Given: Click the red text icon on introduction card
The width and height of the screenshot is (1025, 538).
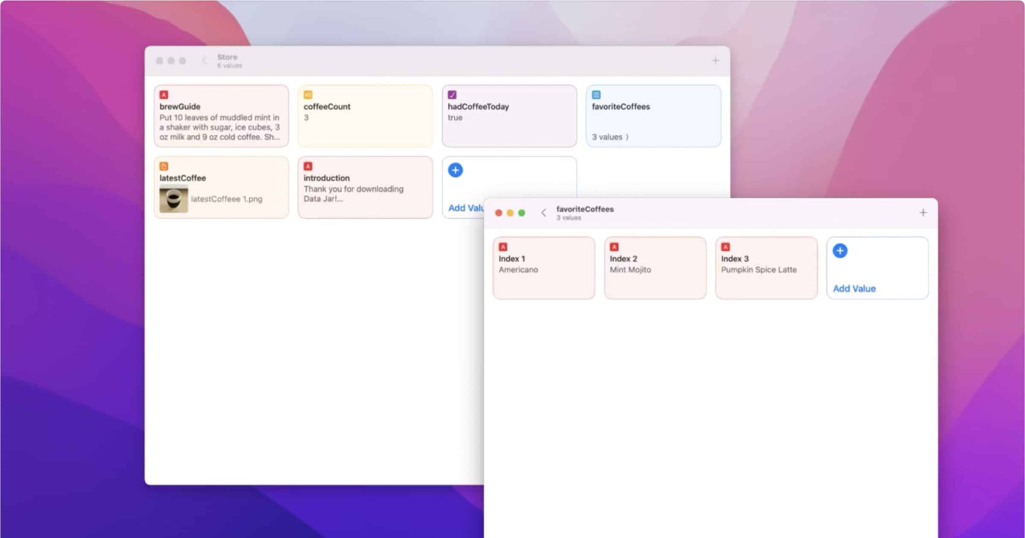Looking at the screenshot, I should (x=307, y=166).
